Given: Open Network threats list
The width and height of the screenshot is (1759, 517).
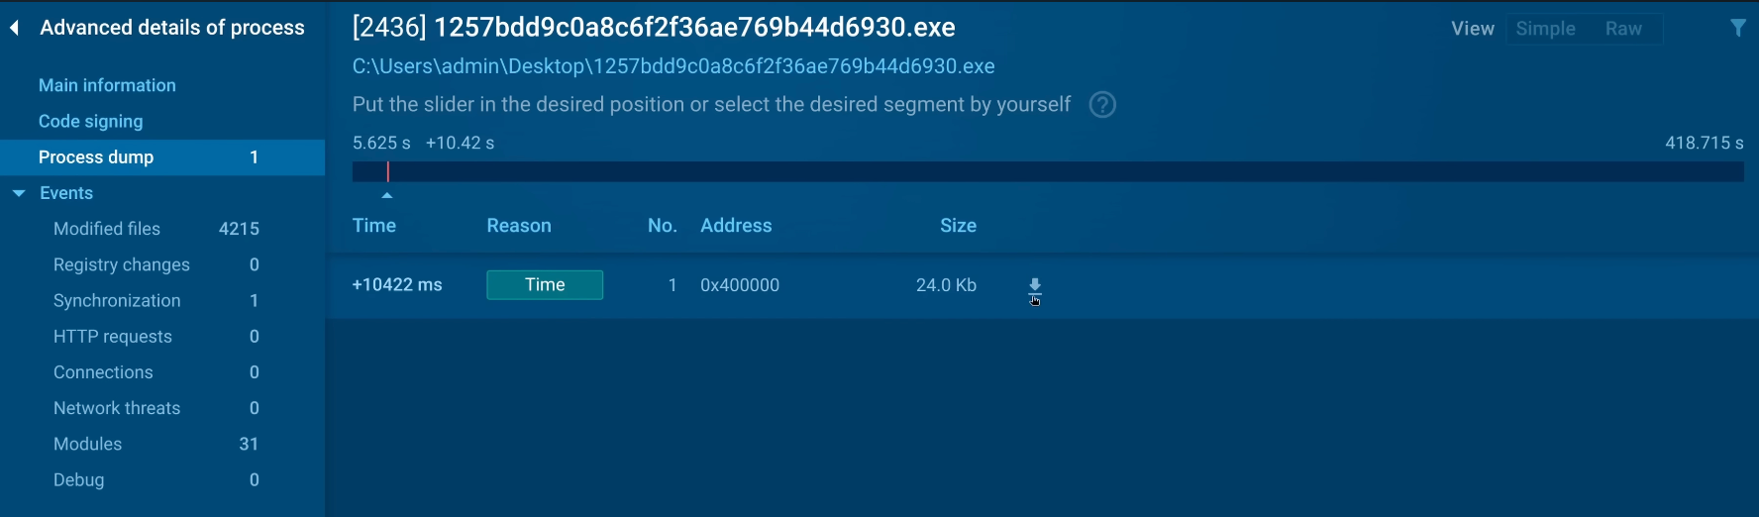Looking at the screenshot, I should tap(117, 408).
